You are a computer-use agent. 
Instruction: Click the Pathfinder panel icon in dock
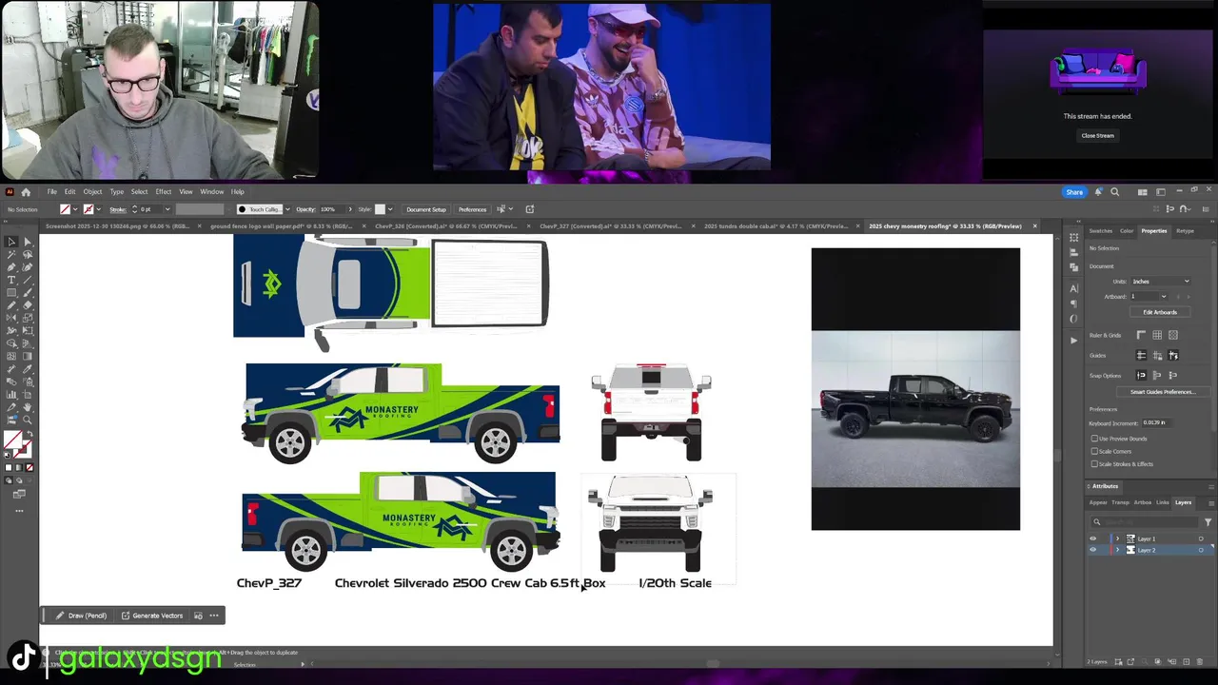[1073, 266]
